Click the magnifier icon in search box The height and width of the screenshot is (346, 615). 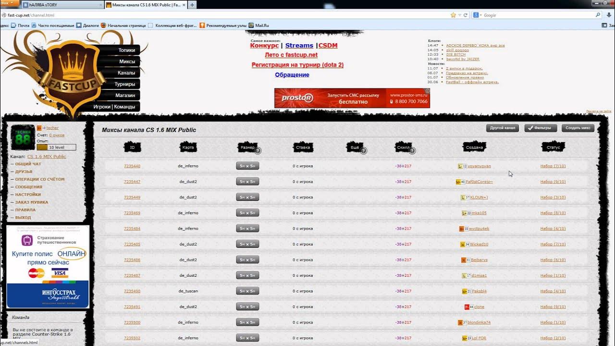click(598, 15)
